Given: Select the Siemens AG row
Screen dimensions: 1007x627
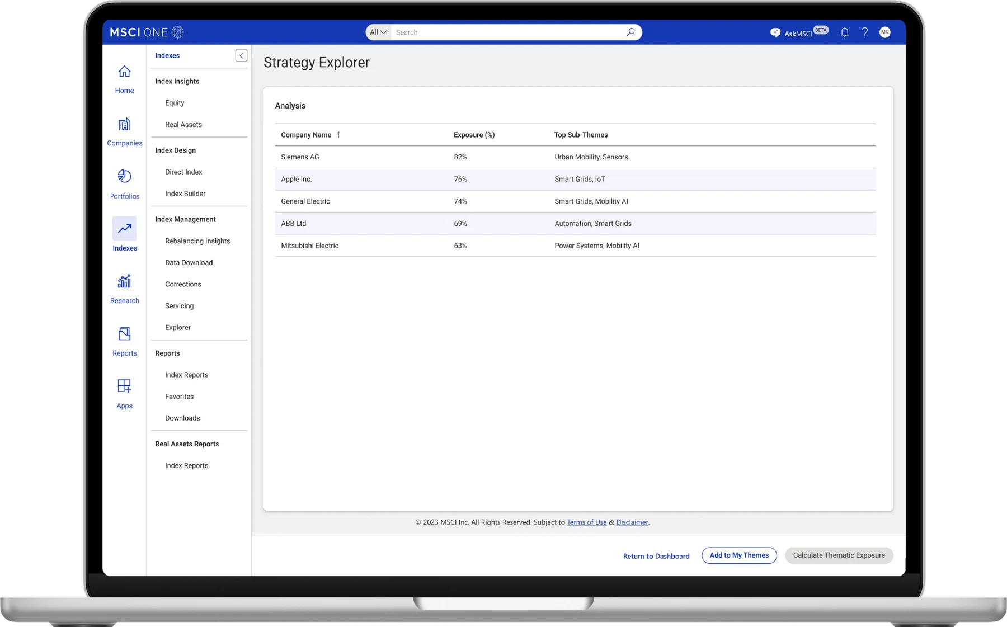Looking at the screenshot, I should tap(575, 157).
